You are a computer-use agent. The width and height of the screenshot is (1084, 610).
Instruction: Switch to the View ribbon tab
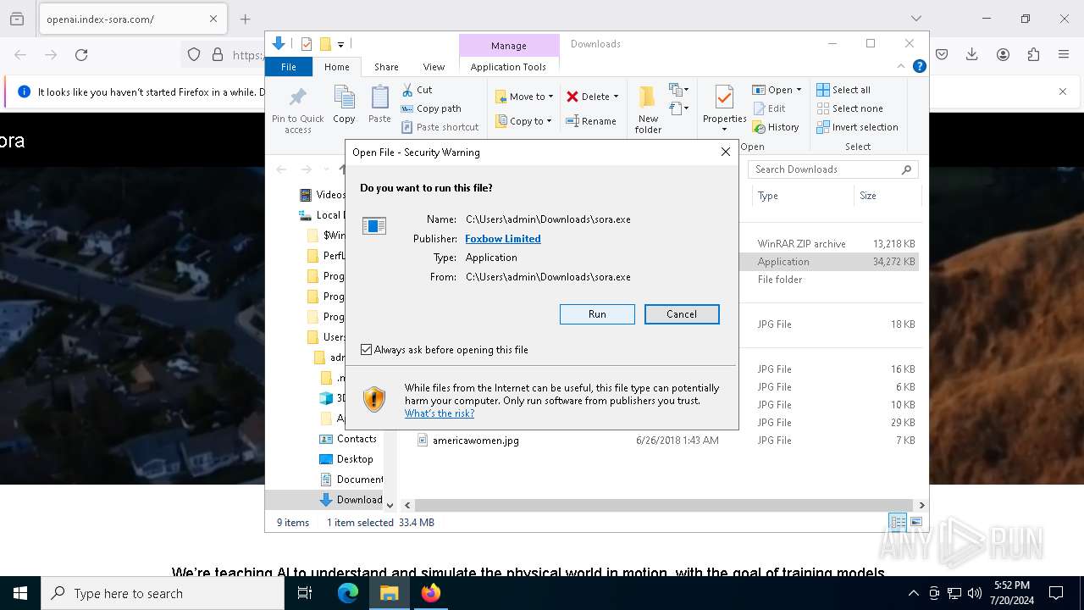434,67
